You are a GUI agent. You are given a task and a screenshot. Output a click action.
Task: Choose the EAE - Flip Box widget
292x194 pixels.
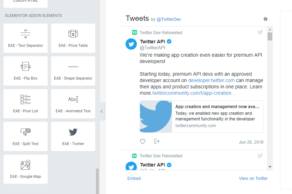click(x=25, y=71)
